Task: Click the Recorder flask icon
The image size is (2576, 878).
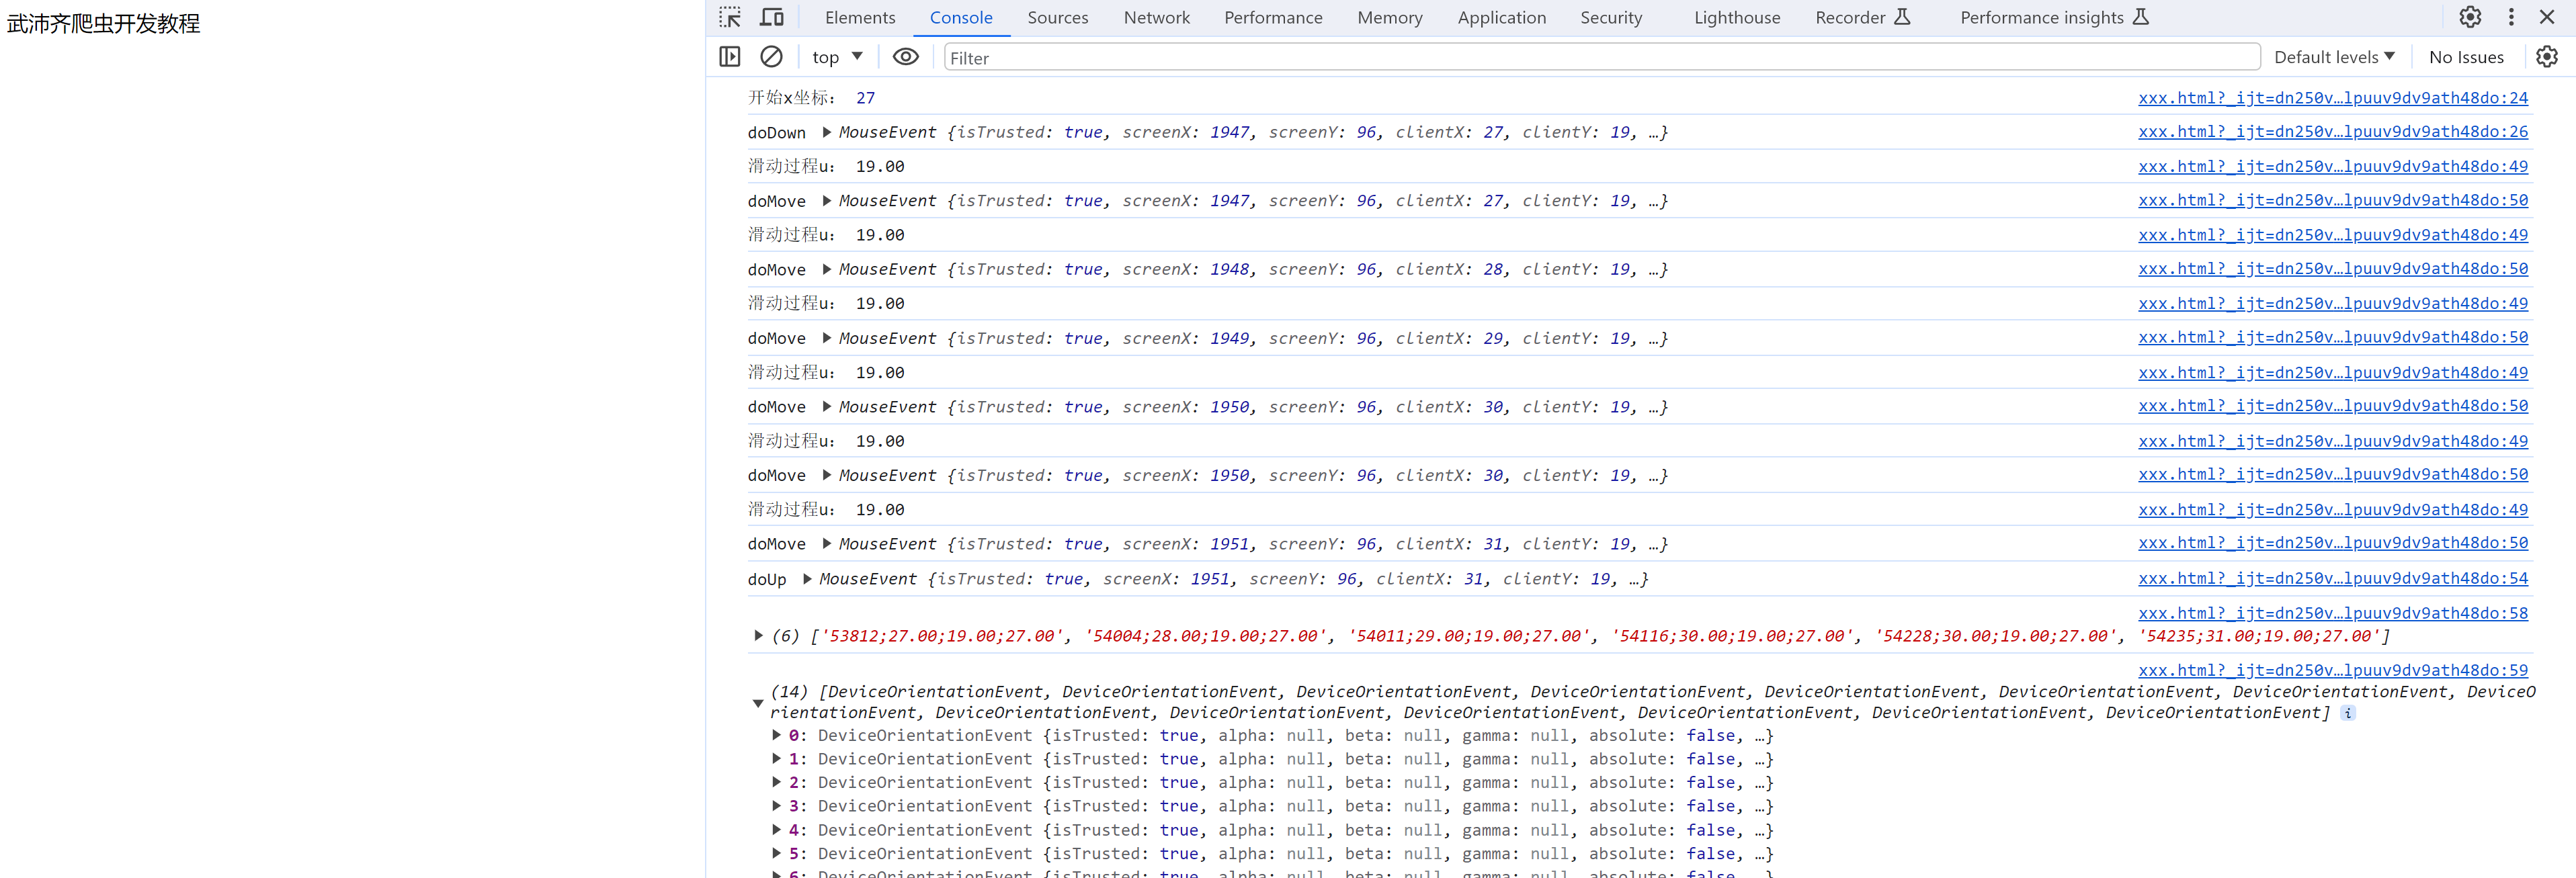Action: coord(1903,17)
